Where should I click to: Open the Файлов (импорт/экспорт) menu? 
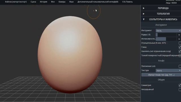coord(16,2)
